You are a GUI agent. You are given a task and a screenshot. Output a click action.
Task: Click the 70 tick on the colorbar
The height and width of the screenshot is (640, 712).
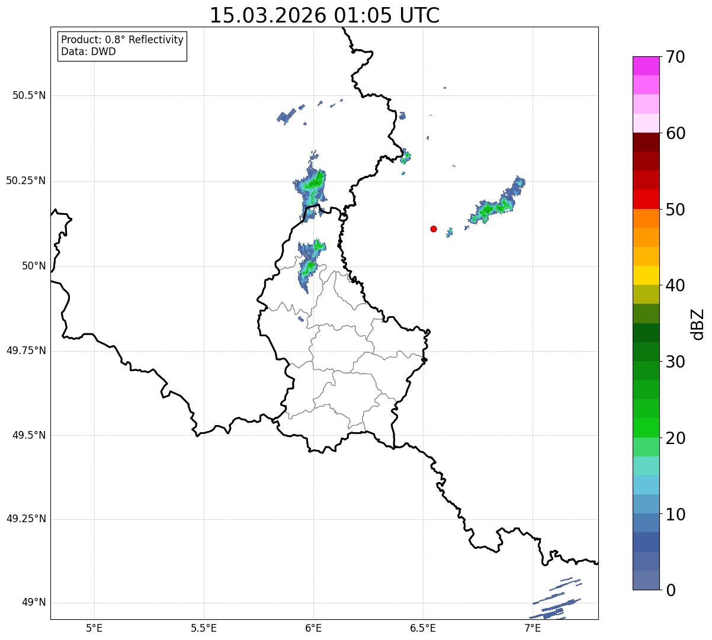[x=675, y=57]
